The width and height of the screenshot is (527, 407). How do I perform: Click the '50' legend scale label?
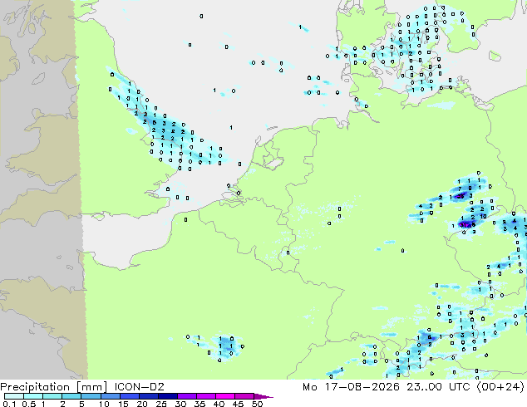[x=257, y=404]
